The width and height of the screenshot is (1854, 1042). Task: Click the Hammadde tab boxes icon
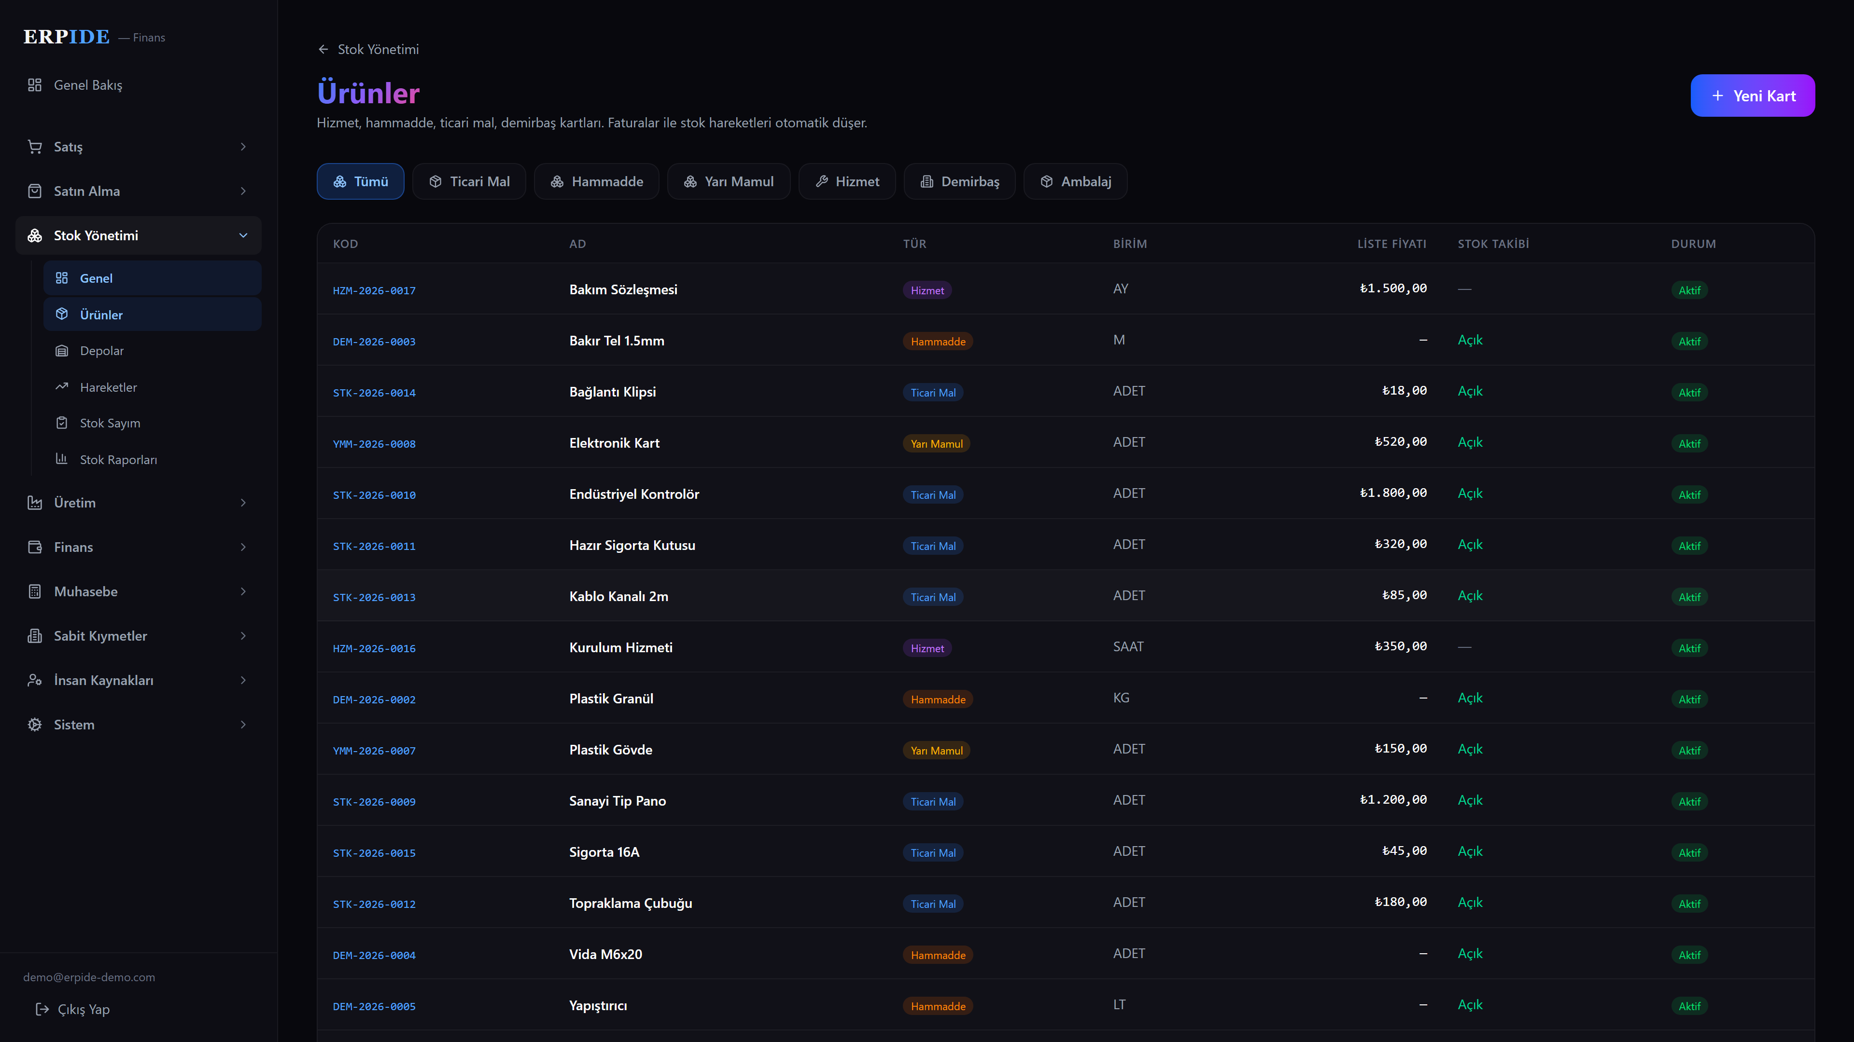tap(557, 182)
